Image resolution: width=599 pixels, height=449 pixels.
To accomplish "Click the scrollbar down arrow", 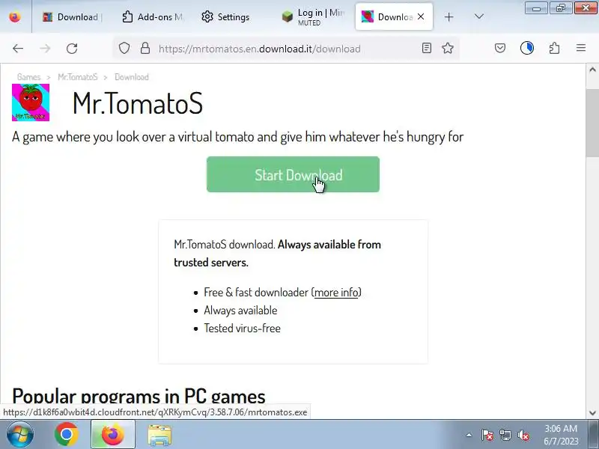I will point(592,412).
